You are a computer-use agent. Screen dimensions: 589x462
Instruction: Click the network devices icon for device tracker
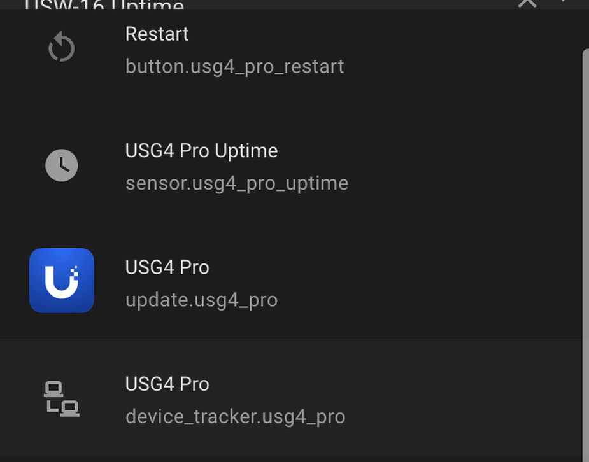click(x=62, y=399)
